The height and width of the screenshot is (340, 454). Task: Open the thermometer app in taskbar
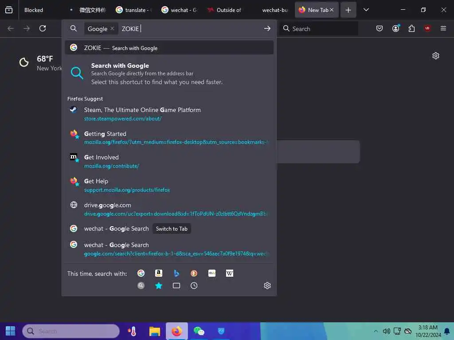click(132, 331)
